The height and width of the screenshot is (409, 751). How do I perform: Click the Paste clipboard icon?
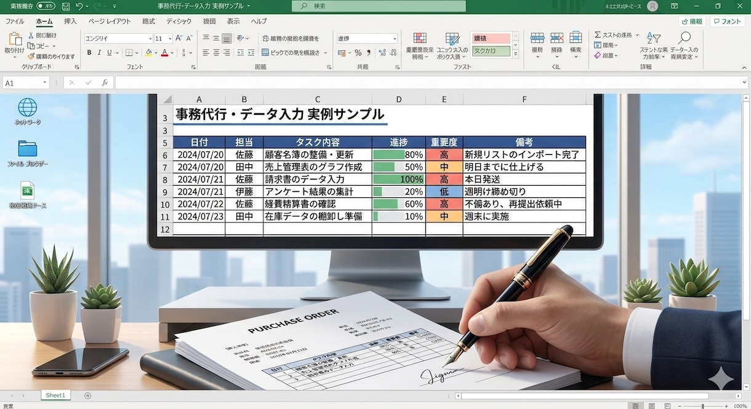tap(15, 39)
